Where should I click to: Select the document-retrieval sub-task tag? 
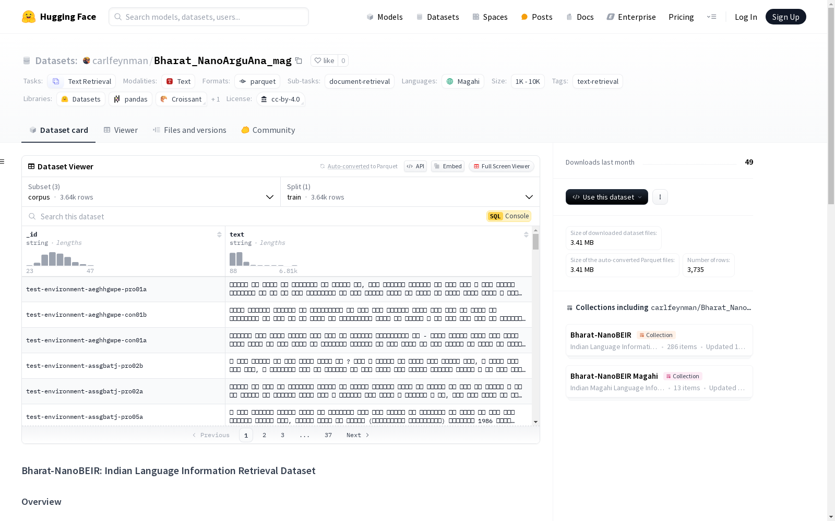coord(360,81)
